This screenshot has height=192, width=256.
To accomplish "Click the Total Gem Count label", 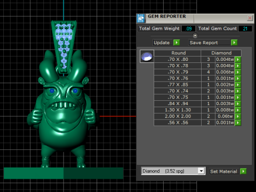I will pos(217,28).
